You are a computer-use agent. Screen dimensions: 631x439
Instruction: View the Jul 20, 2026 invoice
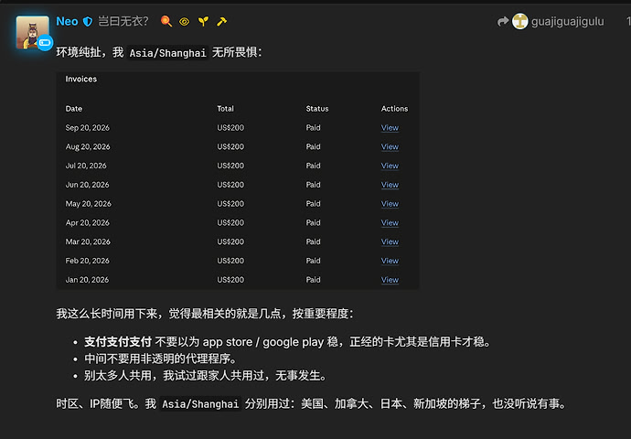390,166
